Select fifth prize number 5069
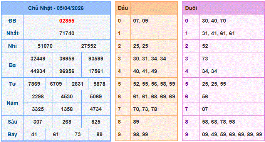Screen dimensions: 265x142 pyautogui.click(x=96, y=96)
